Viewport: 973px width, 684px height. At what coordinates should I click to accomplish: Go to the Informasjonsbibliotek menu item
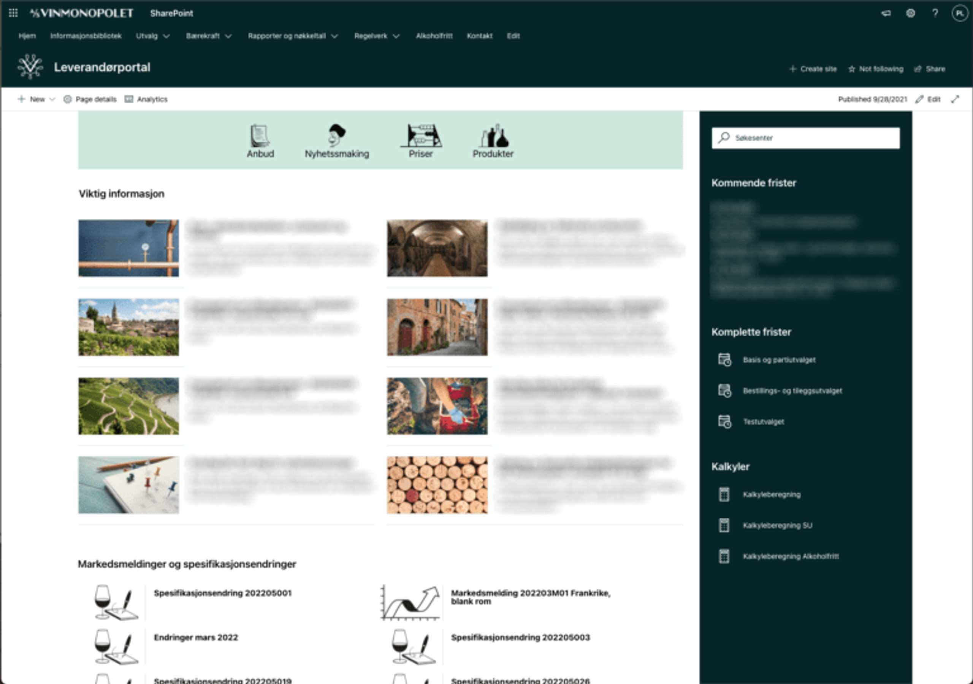pyautogui.click(x=86, y=36)
